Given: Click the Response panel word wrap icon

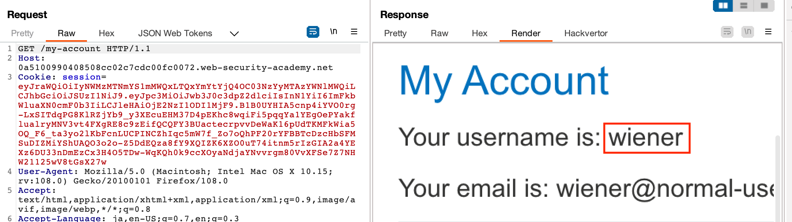Looking at the screenshot, I should coord(727,32).
